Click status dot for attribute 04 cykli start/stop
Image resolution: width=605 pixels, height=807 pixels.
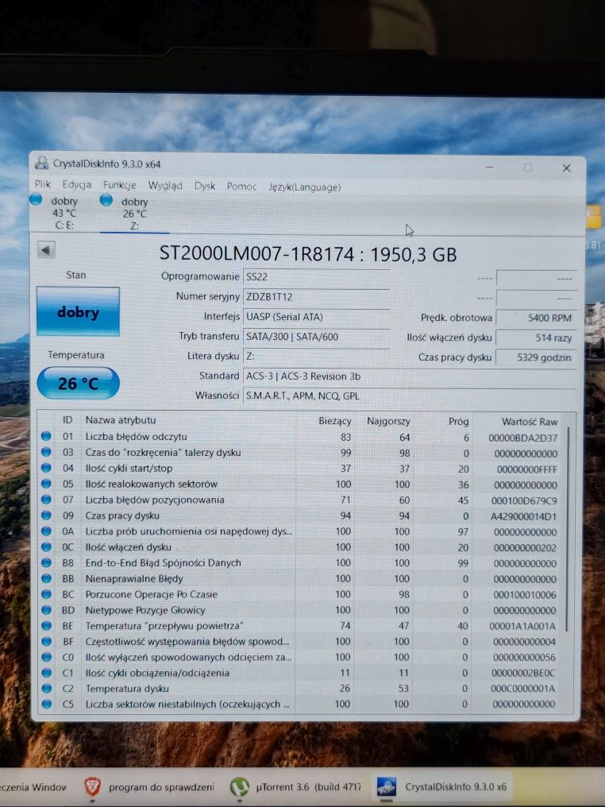point(46,468)
